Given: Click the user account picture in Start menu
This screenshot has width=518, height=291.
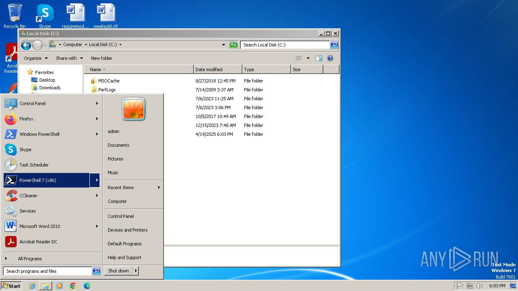Looking at the screenshot, I should click(x=134, y=109).
